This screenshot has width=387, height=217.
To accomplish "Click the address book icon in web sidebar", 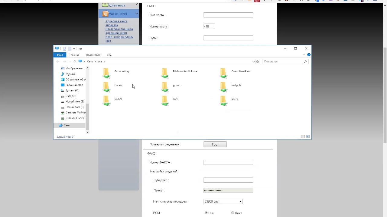I will coord(105,14).
